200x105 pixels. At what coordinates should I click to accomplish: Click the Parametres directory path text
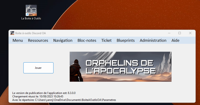[x=64, y=100]
